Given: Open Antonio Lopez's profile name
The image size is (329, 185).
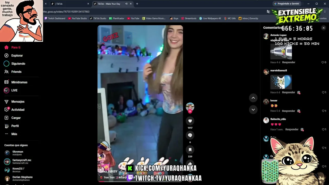Looking at the screenshot, I should coord(278,35).
